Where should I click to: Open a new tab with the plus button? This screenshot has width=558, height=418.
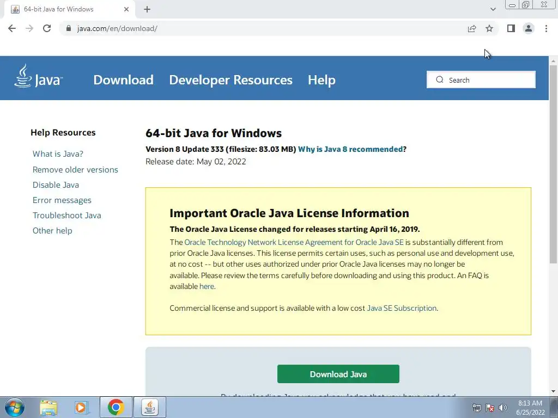(147, 9)
